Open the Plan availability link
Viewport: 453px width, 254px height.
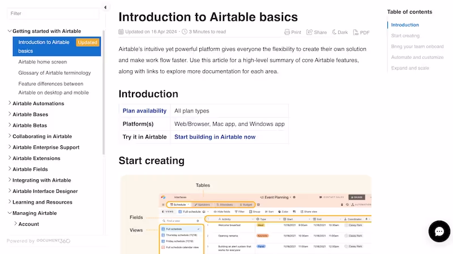click(x=144, y=111)
